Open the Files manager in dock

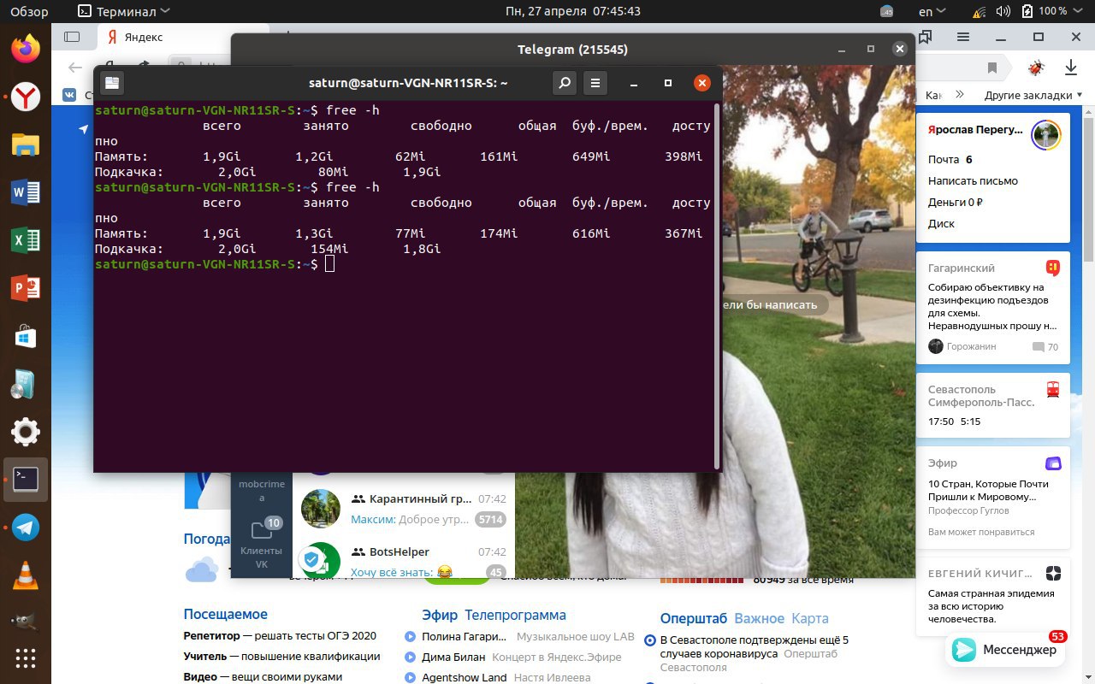(x=26, y=144)
